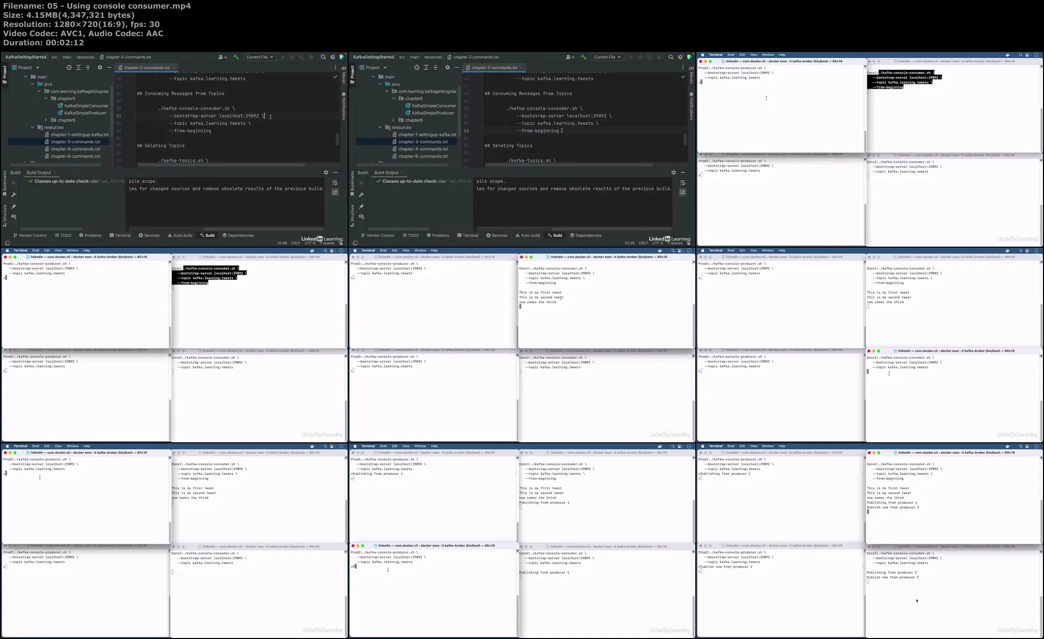1044x639 pixels.
Task: Click Expand All icon in top-left Project panel
Action: 79,67
